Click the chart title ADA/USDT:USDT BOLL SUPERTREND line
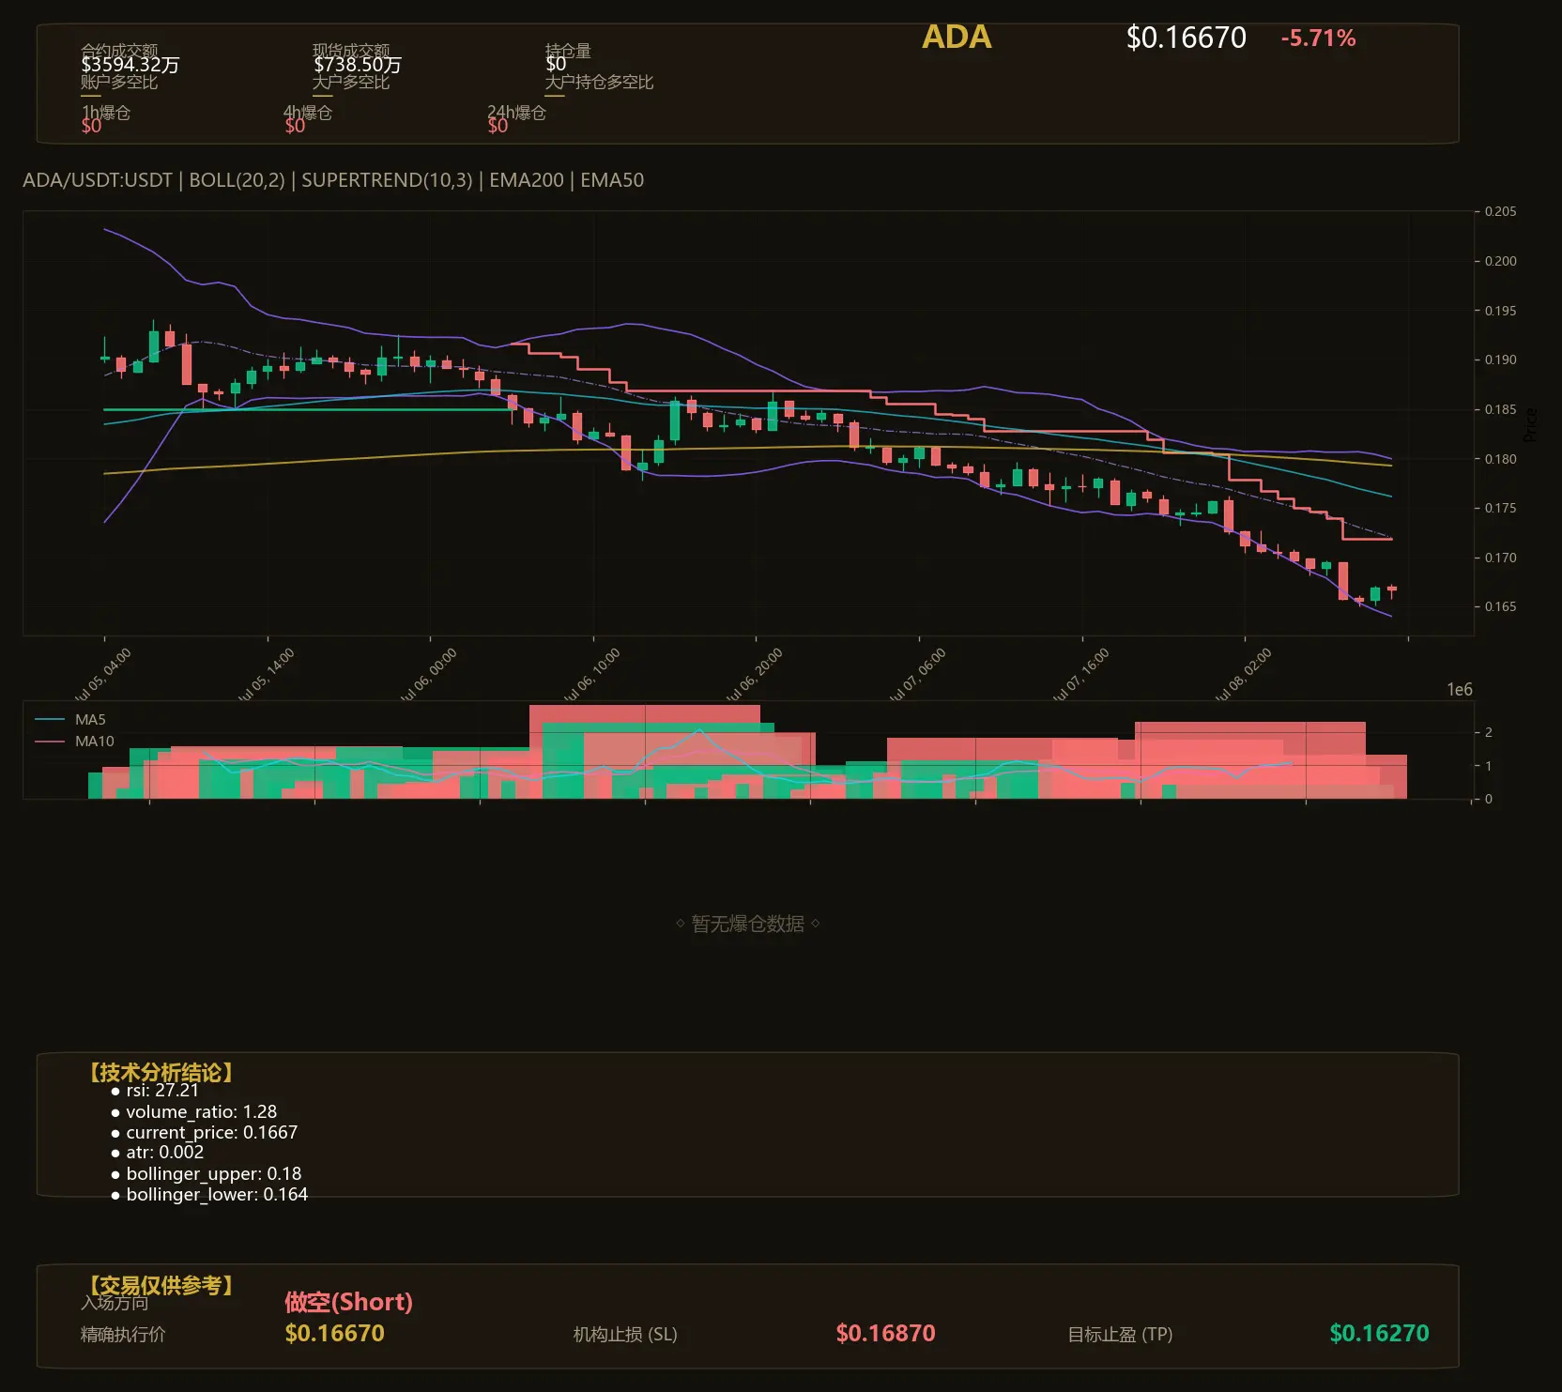The width and height of the screenshot is (1562, 1392). click(x=333, y=180)
